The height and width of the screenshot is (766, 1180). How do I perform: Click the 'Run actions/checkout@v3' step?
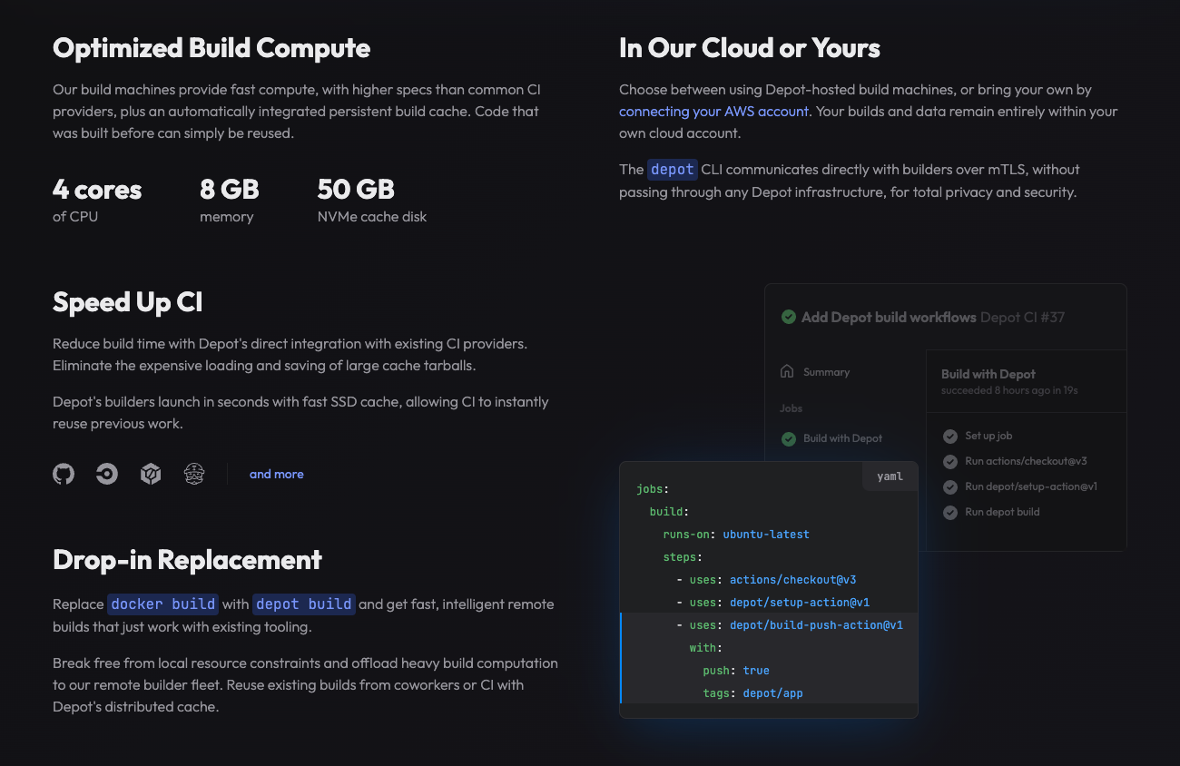point(1026,462)
